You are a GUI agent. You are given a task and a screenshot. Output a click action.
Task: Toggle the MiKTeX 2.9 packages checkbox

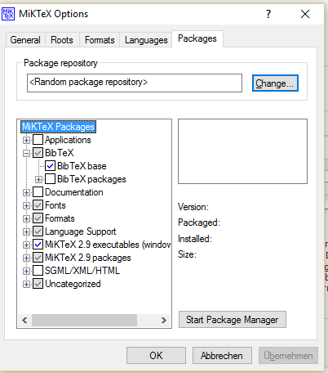(38, 258)
